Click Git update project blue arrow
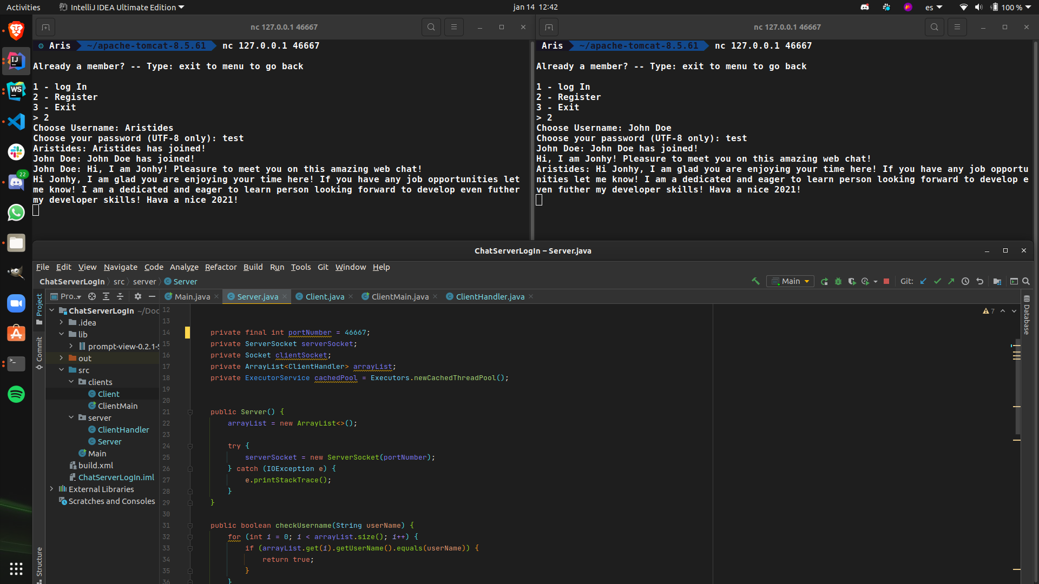 [x=923, y=281]
